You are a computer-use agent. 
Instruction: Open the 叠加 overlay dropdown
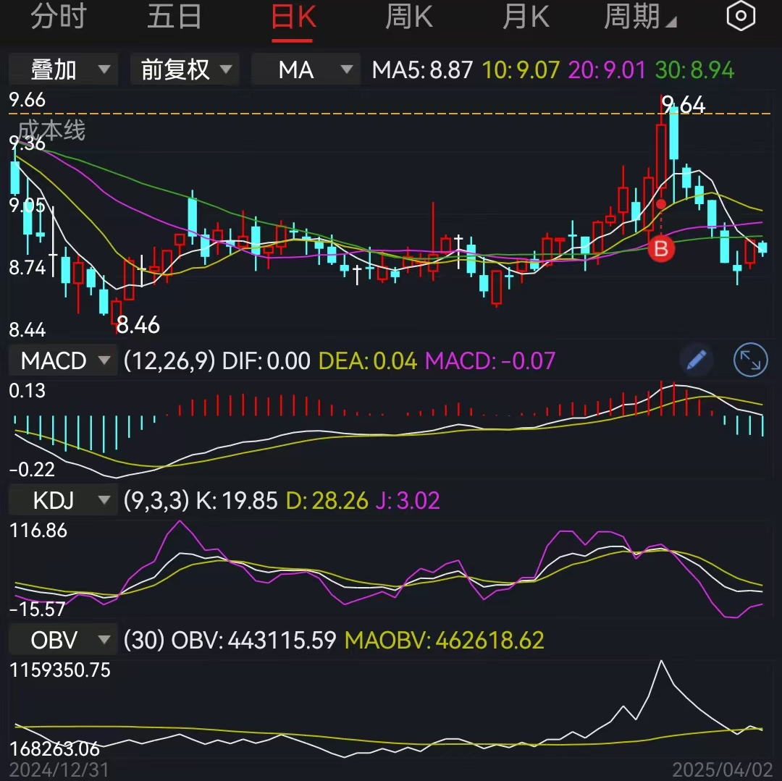click(x=62, y=69)
